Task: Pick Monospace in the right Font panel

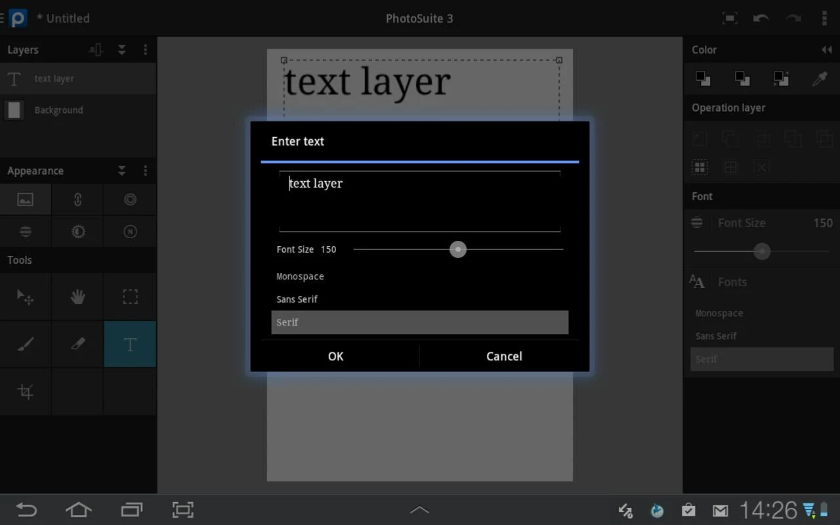Action: (762, 313)
